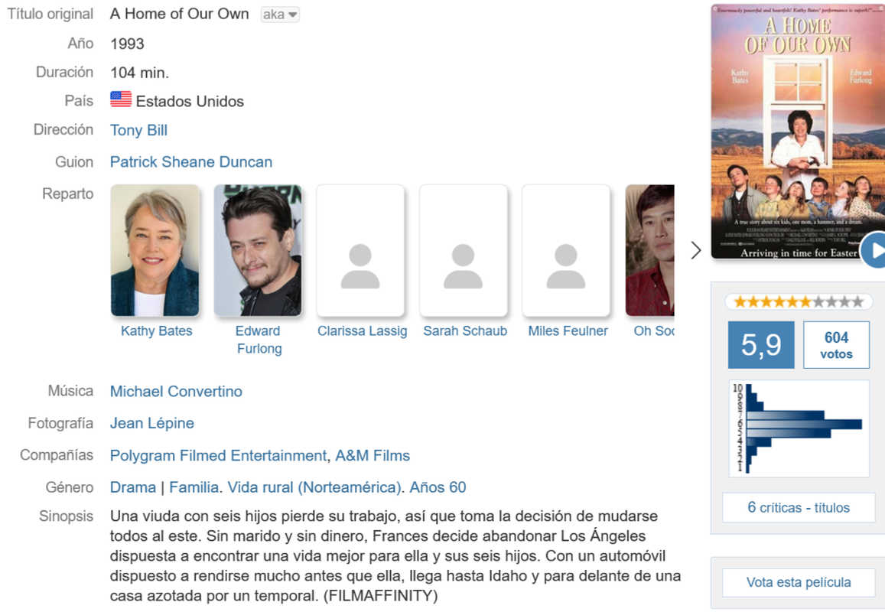885x612 pixels.
Task: Open Edward Furlong name link
Action: (259, 340)
